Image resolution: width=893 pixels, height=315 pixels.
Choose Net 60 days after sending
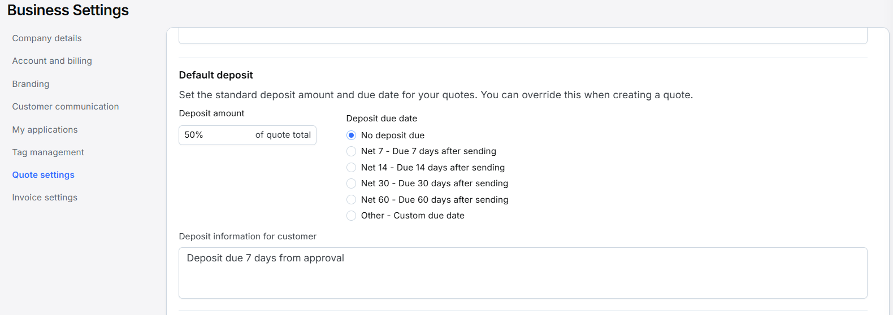[x=351, y=200]
